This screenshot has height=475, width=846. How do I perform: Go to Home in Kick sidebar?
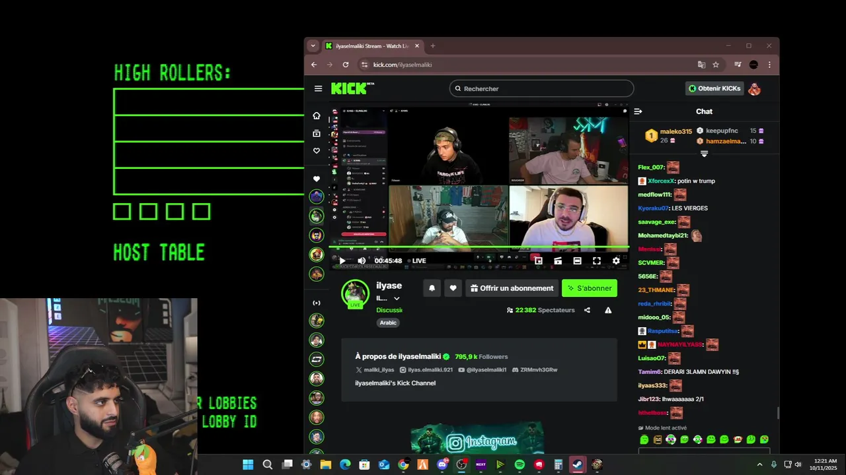pos(317,115)
